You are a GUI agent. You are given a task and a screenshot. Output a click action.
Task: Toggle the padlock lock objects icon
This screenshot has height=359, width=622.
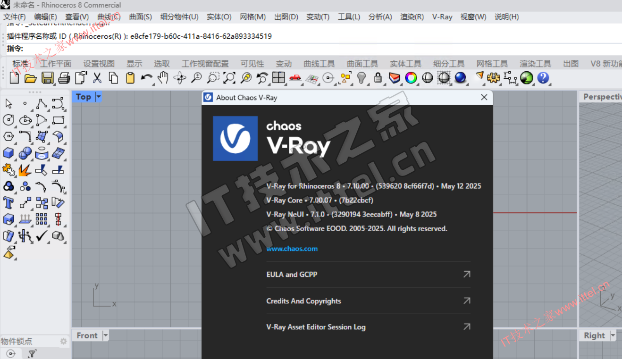point(378,78)
